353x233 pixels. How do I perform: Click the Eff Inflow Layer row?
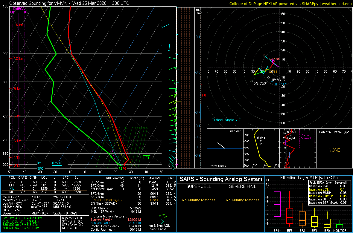[133, 189]
